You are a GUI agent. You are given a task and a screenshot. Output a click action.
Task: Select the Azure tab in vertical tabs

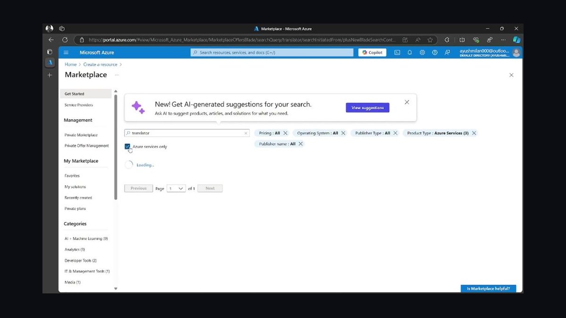click(x=50, y=62)
